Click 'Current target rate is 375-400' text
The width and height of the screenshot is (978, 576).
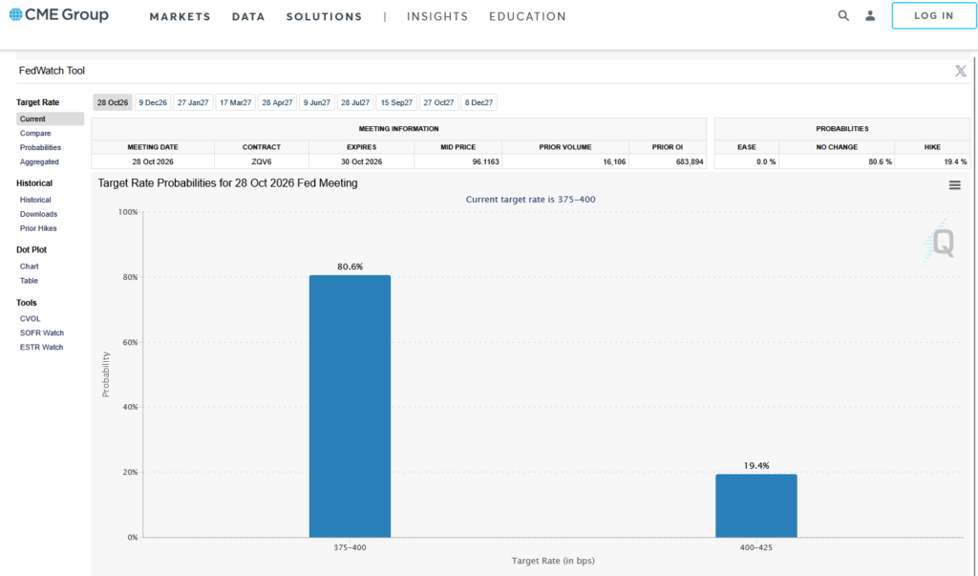tap(530, 200)
